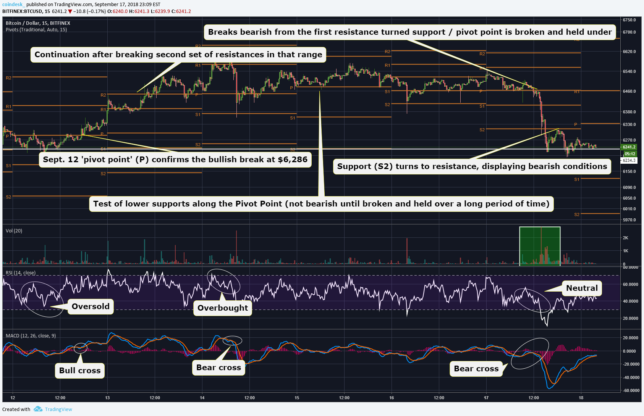Click the Vol (20) indicator label
Screen dimensions: 644x416
click(x=14, y=231)
